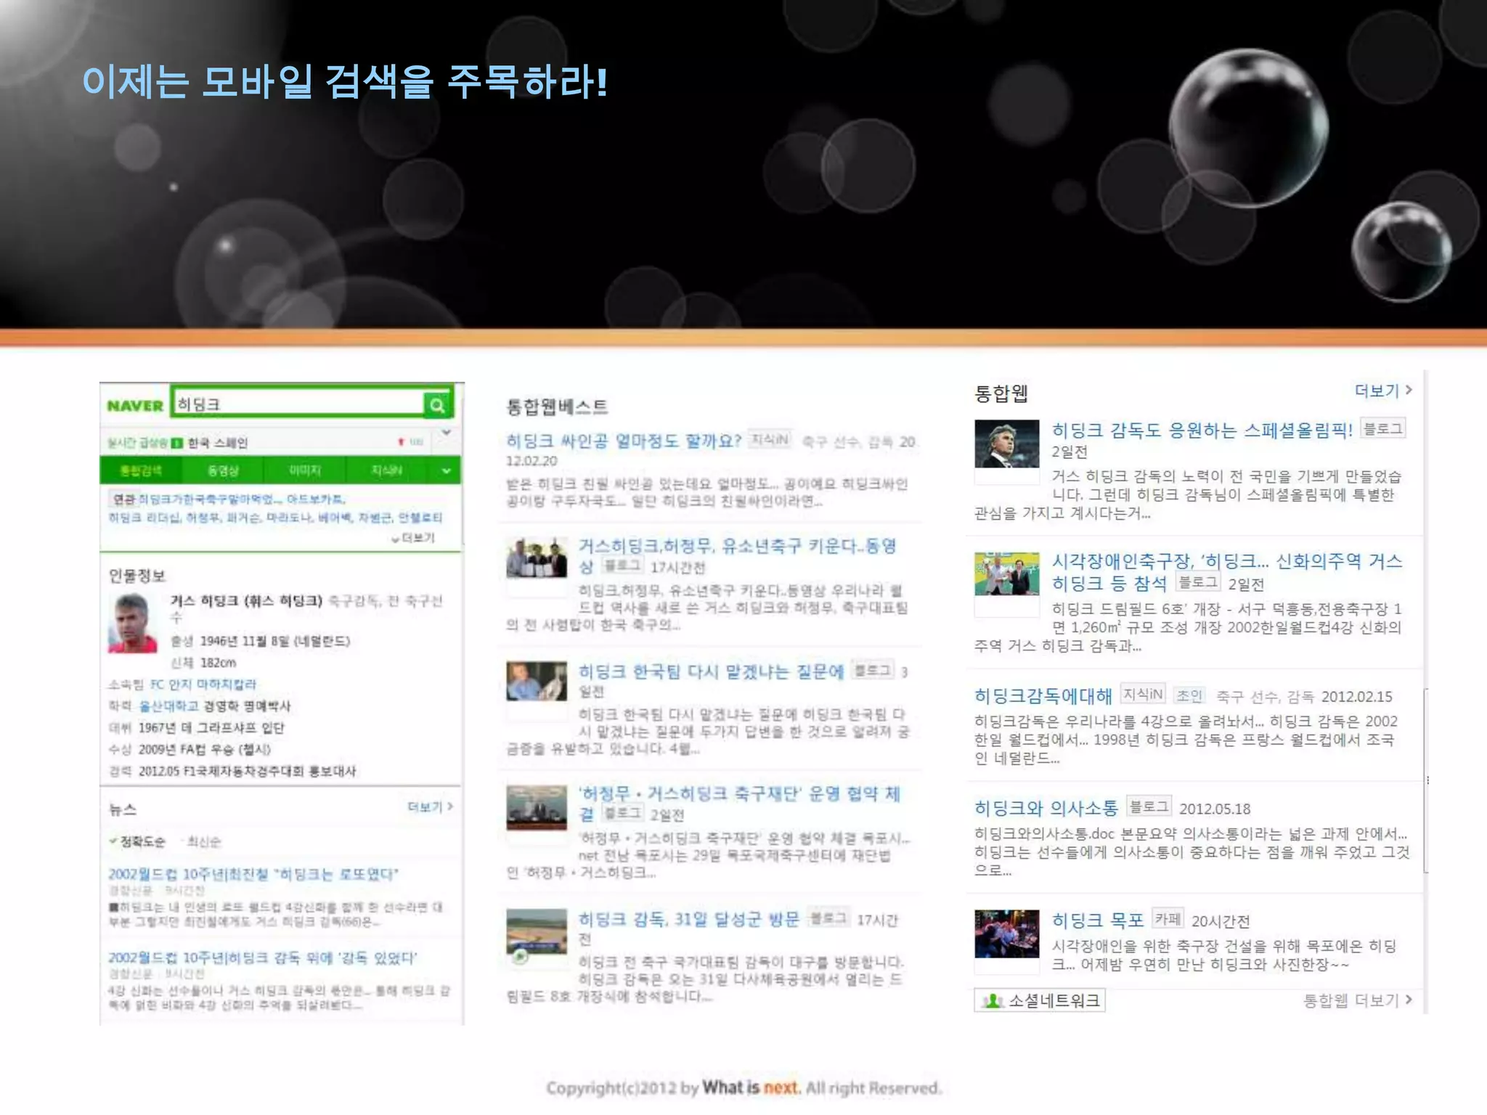Viewport: 1487px width, 1115px height.
Task: Open 히딩크 감독, 31일 달성군 방문 result
Action: [x=688, y=919]
